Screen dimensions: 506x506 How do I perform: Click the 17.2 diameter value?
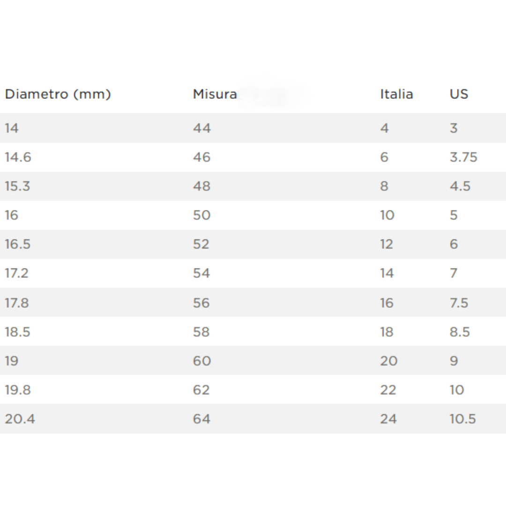coord(17,273)
